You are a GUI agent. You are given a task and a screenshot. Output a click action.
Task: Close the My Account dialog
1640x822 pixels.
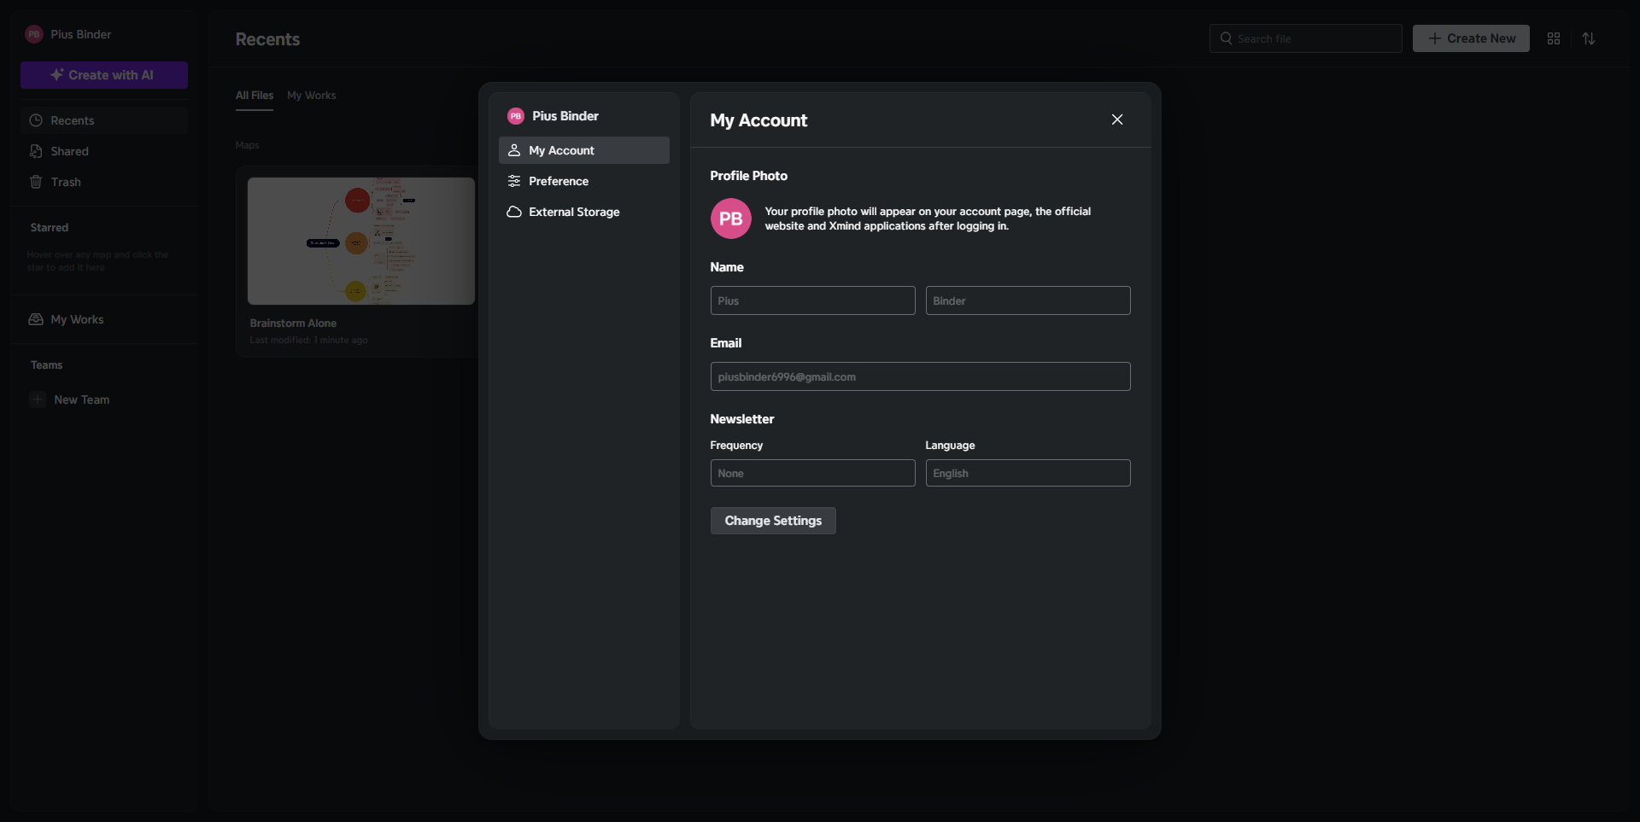pyautogui.click(x=1116, y=120)
